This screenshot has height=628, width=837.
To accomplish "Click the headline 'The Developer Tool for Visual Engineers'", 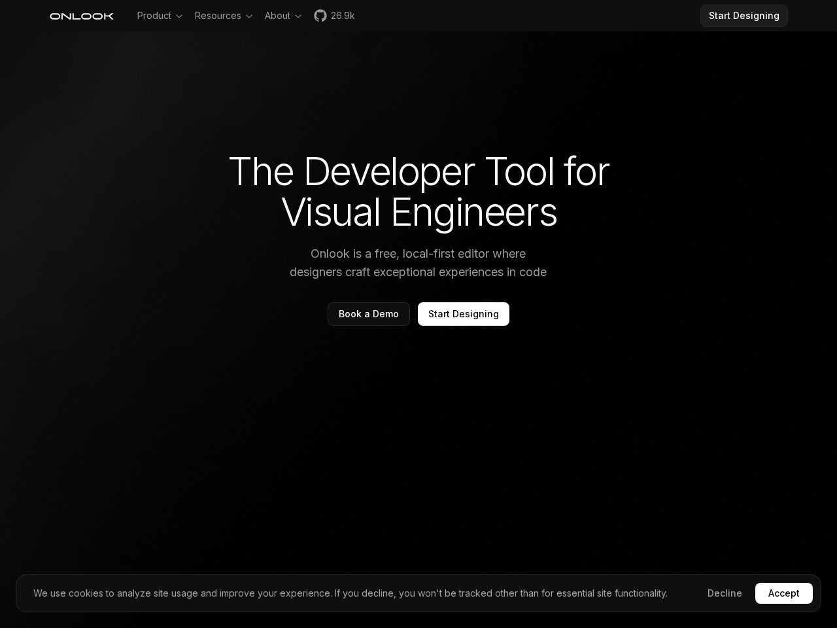I will 418,192.
